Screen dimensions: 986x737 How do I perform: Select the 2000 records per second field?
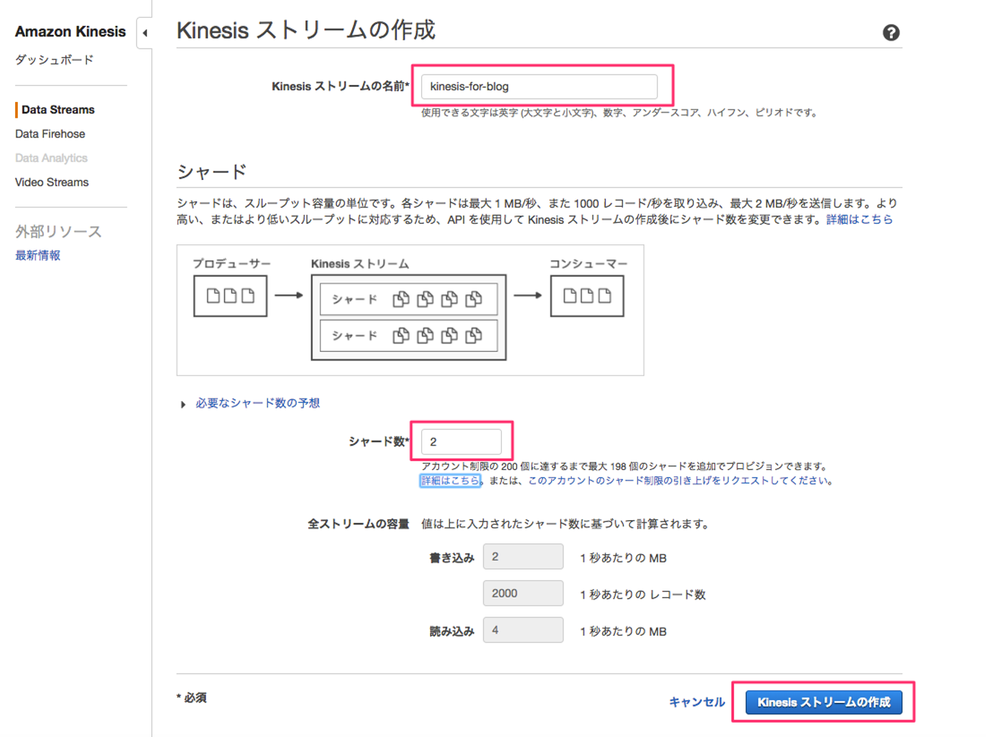523,593
